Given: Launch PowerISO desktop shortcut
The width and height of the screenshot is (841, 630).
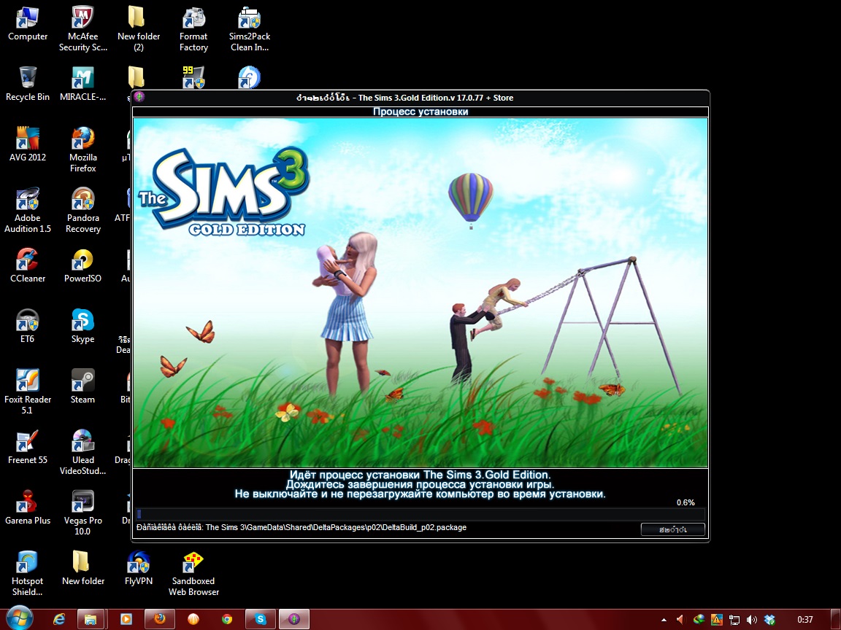Looking at the screenshot, I should tap(82, 265).
